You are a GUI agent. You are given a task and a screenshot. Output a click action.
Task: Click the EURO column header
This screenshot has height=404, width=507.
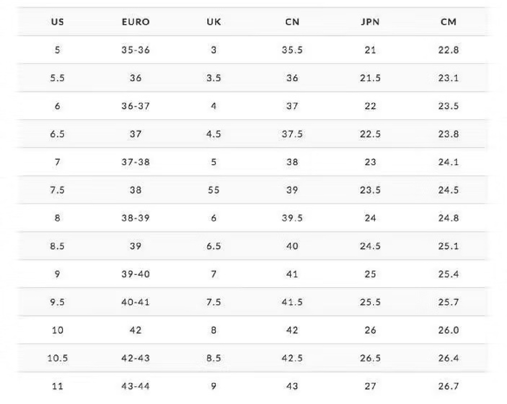coord(136,22)
